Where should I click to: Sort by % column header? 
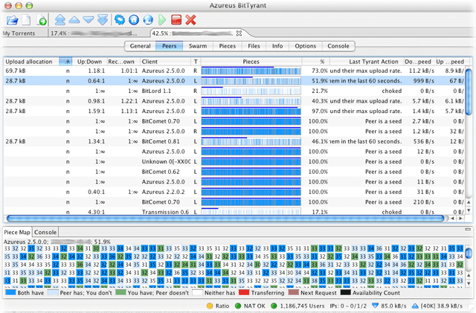pos(315,62)
